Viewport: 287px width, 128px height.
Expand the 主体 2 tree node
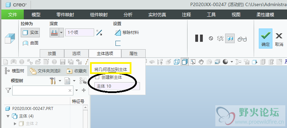click(15, 124)
